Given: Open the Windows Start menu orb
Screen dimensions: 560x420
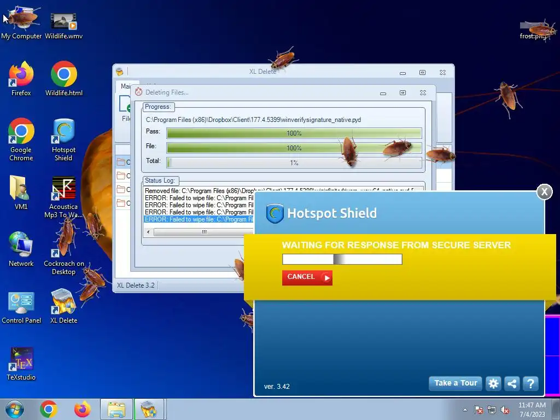Looking at the screenshot, I should [x=14, y=409].
